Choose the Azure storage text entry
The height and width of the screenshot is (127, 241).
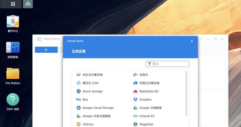(93, 91)
